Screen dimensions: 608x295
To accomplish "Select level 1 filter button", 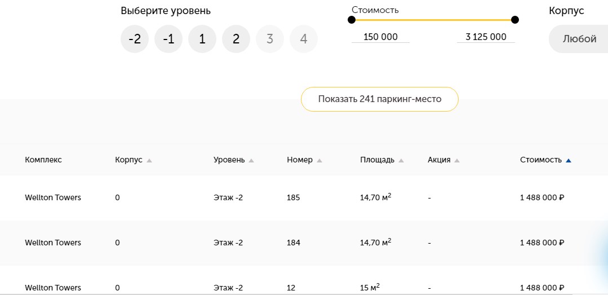I will point(202,39).
